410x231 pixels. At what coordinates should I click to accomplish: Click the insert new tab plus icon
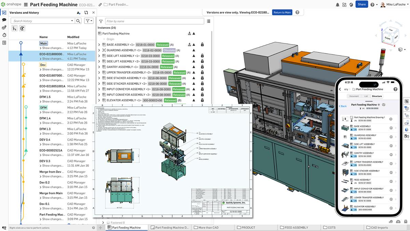(100, 228)
